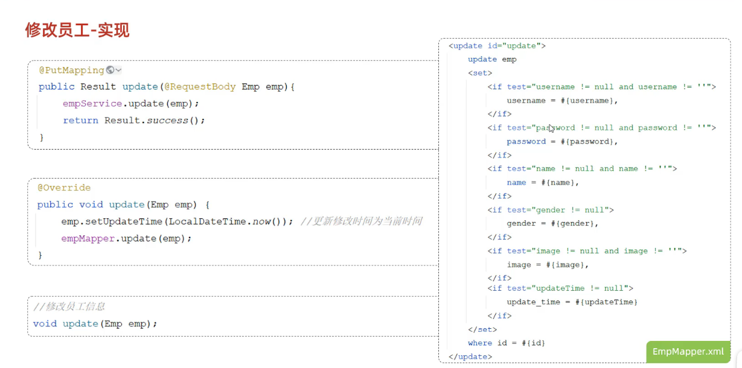
Task: Click the where id = #{id} clause
Action: click(506, 343)
